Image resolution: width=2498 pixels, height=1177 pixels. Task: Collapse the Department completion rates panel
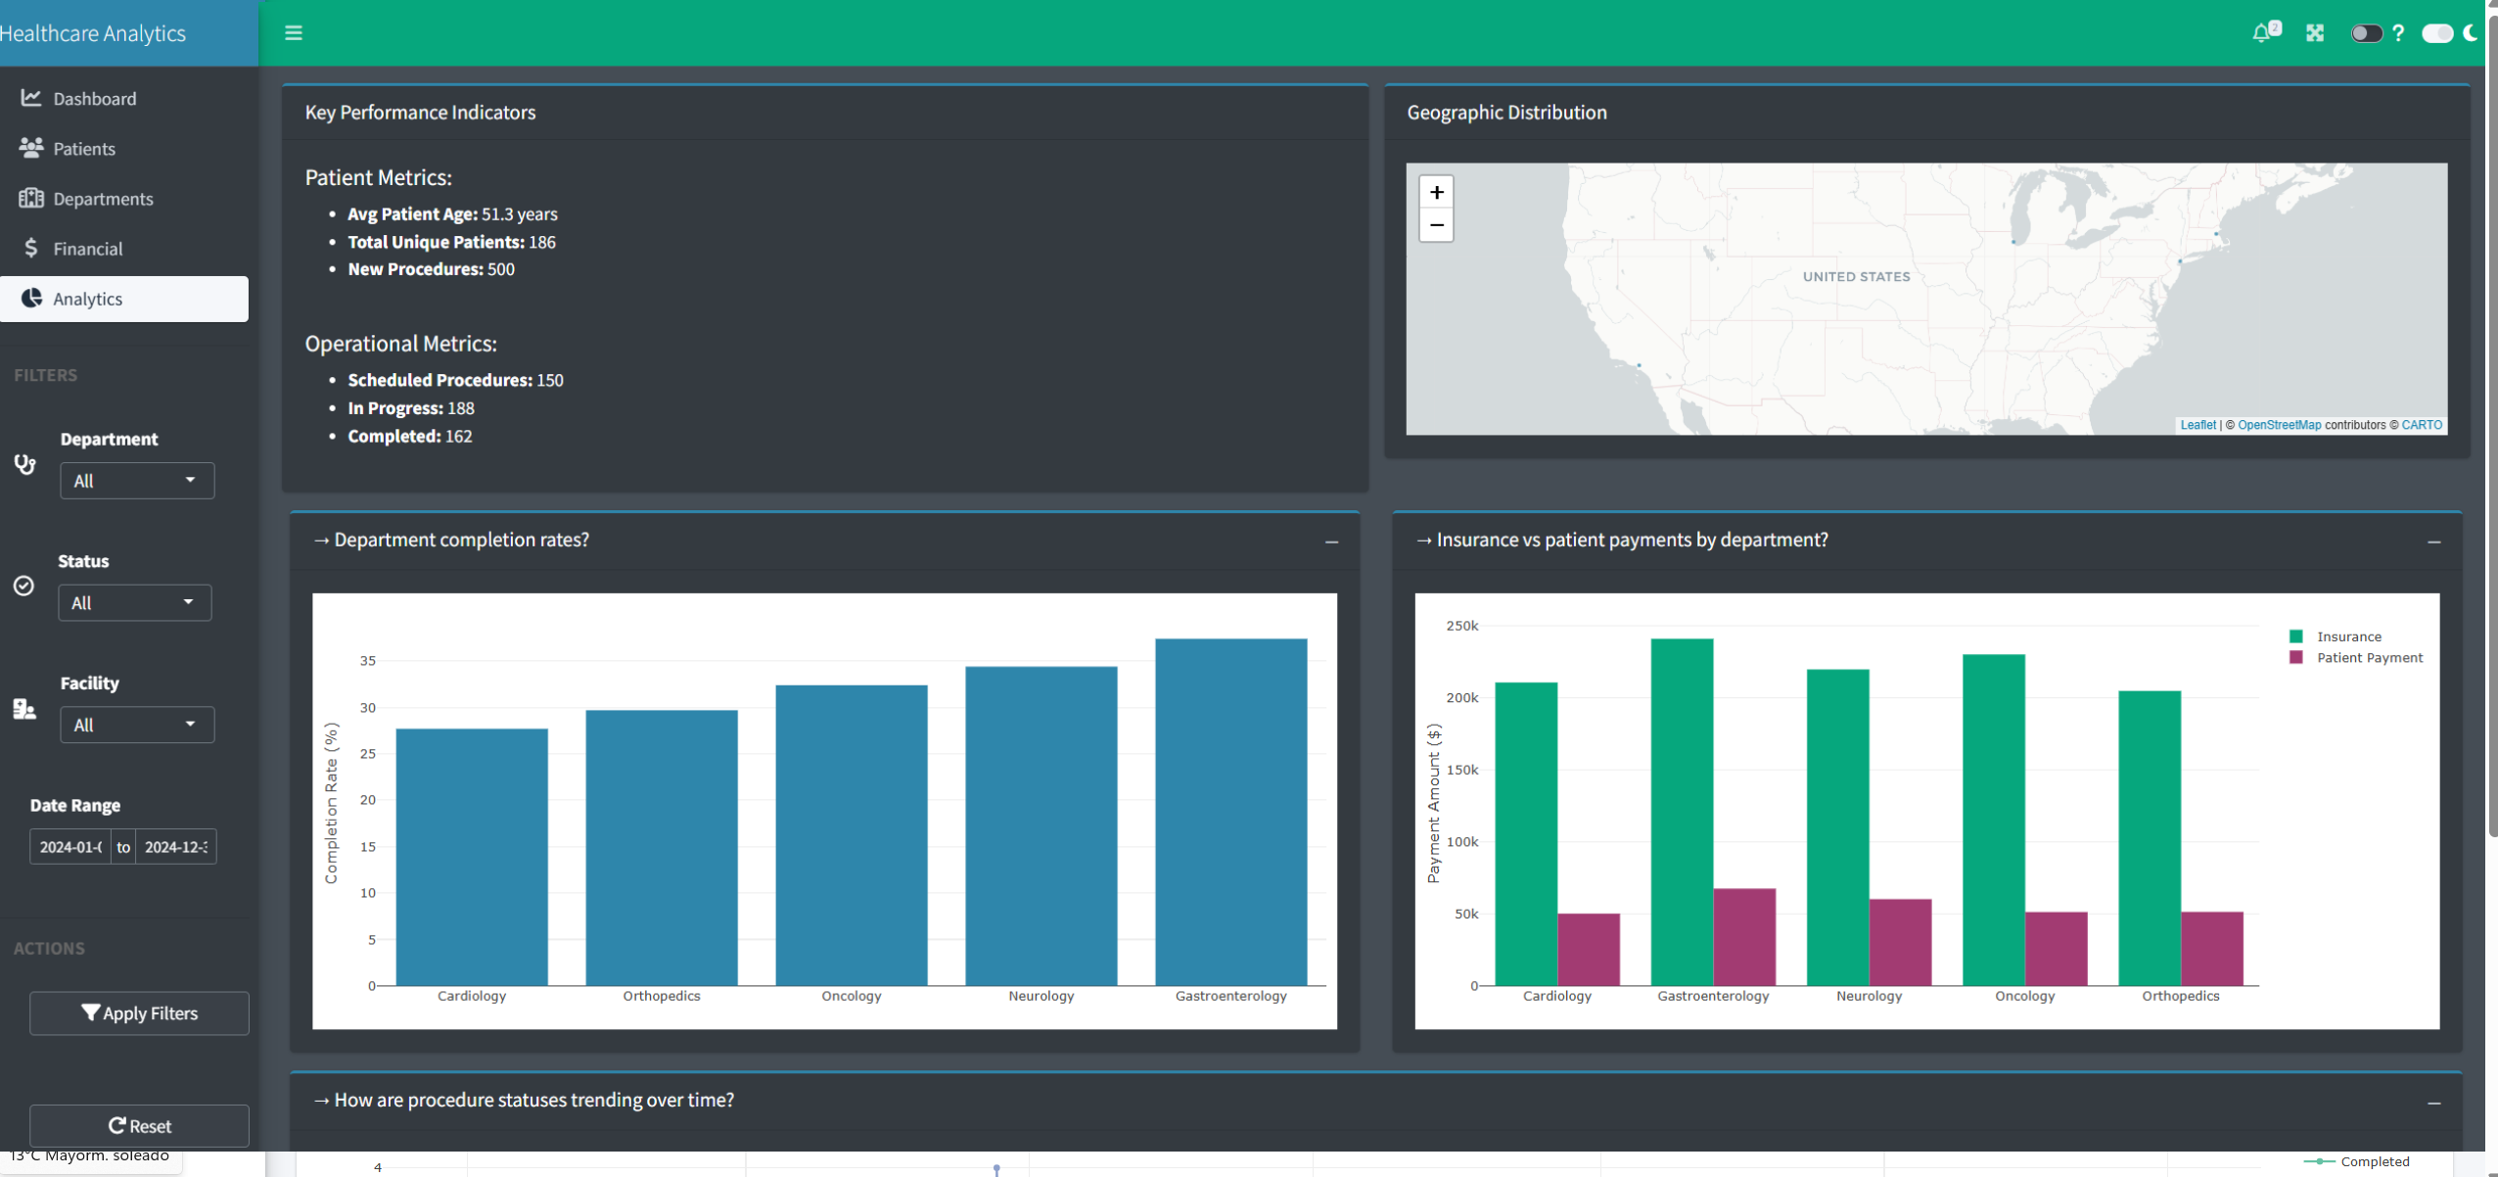pyautogui.click(x=1331, y=542)
